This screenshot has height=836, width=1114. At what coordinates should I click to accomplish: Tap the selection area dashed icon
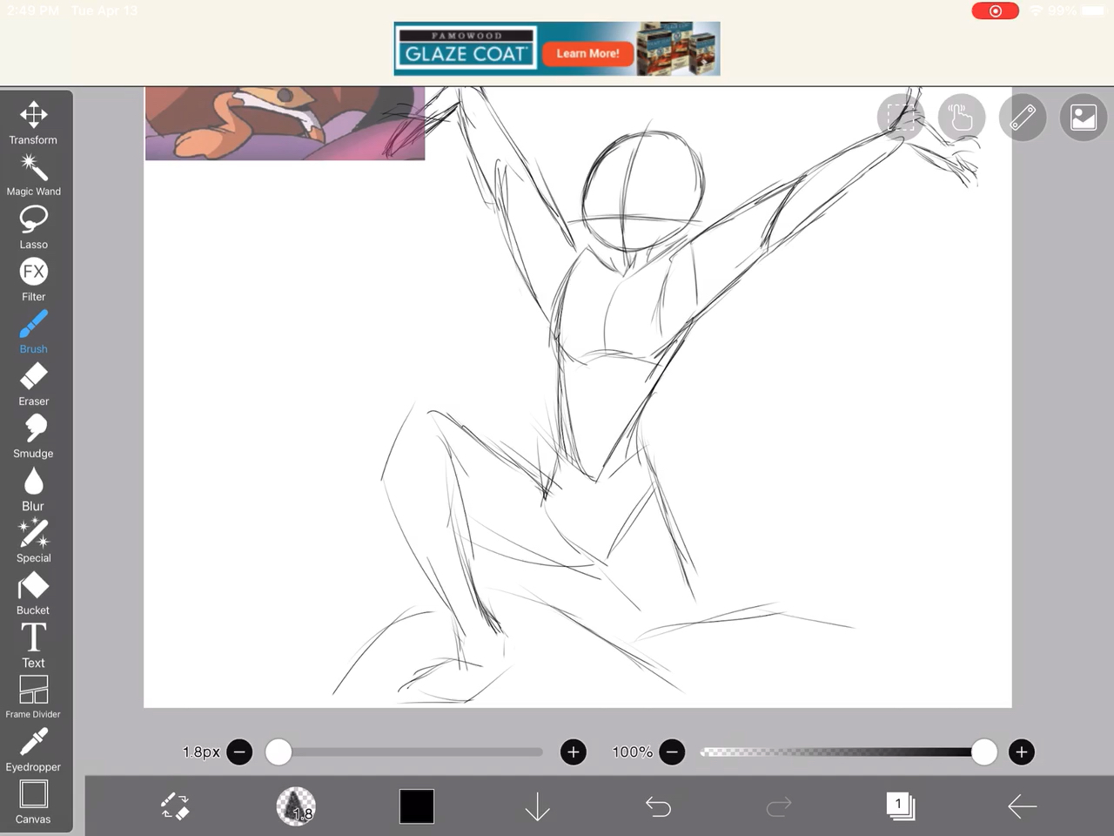[x=901, y=117]
